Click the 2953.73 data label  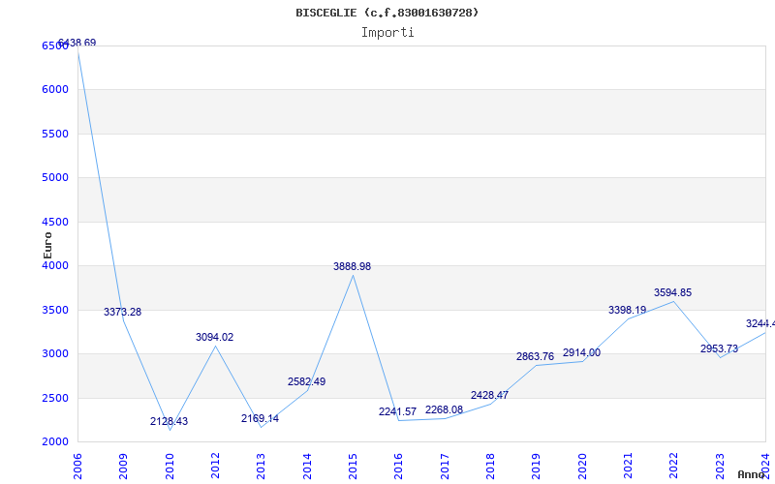click(719, 349)
